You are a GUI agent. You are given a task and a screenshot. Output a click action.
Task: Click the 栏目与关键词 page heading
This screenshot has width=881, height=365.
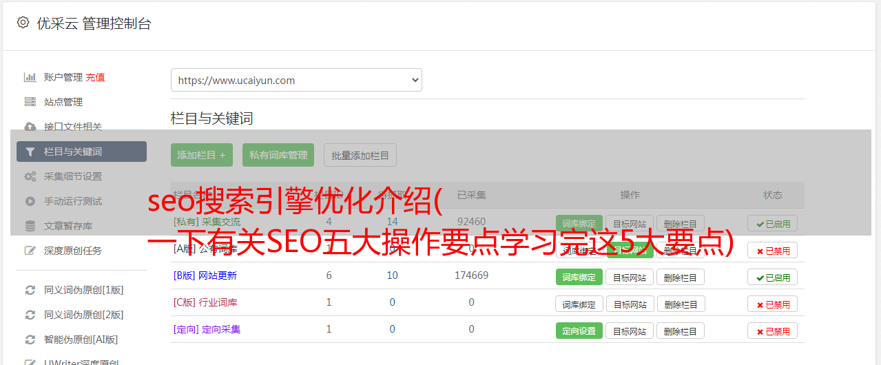pyautogui.click(x=212, y=118)
